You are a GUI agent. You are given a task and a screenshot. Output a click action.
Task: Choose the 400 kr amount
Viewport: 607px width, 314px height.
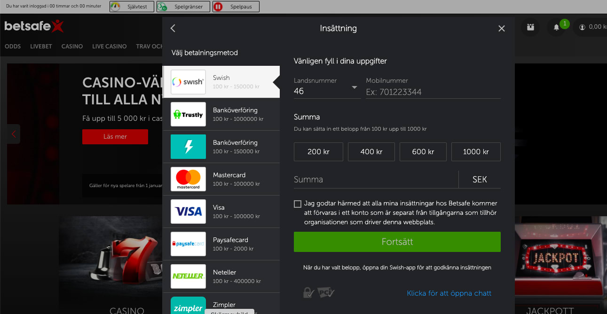tap(371, 152)
